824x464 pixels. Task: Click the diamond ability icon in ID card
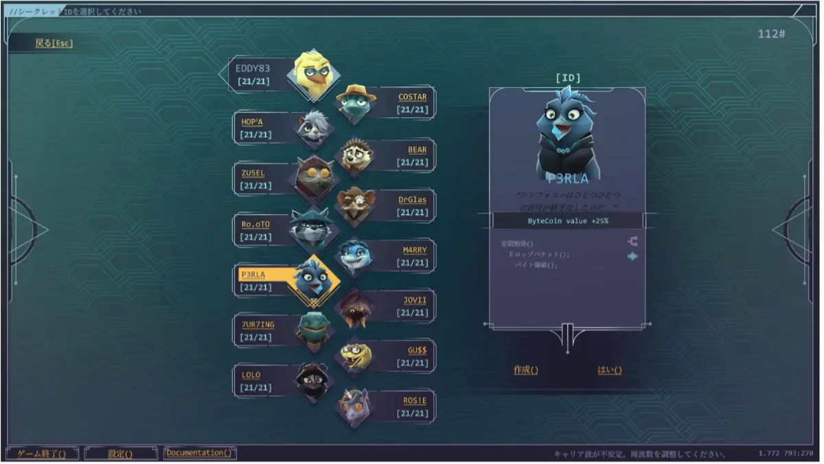632,257
